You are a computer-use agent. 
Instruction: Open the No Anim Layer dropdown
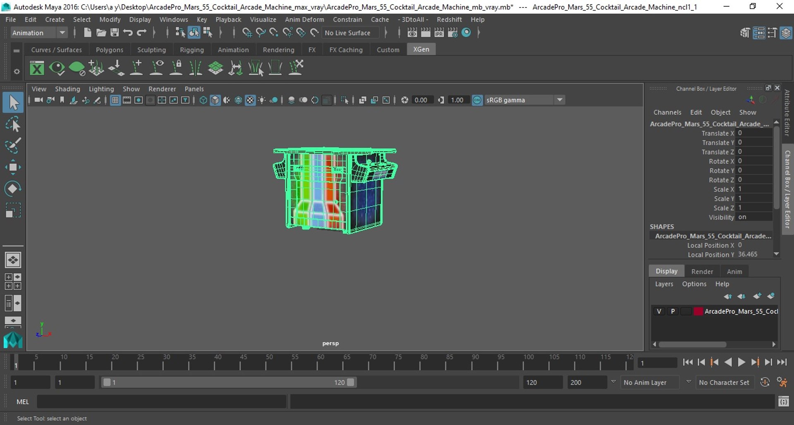[x=650, y=382]
